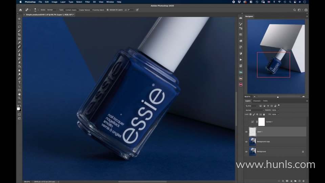Screen dimensions: 325x183
Task: Open the Select menu
Action: (79, 2)
